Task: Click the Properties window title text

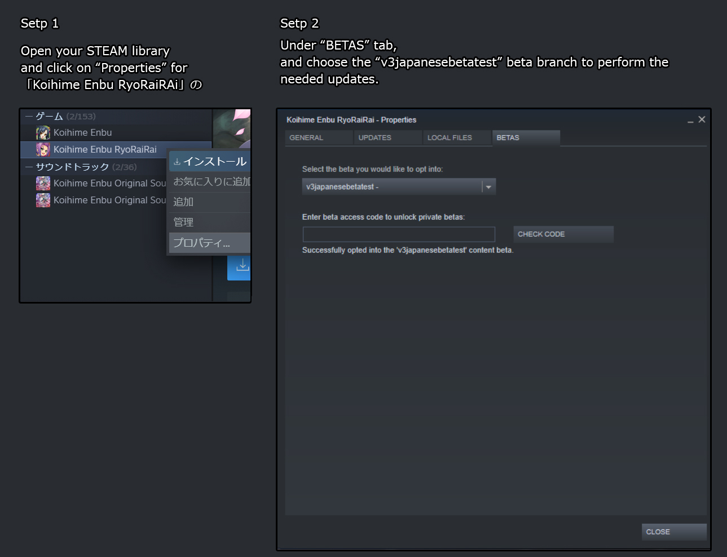Action: (x=351, y=120)
